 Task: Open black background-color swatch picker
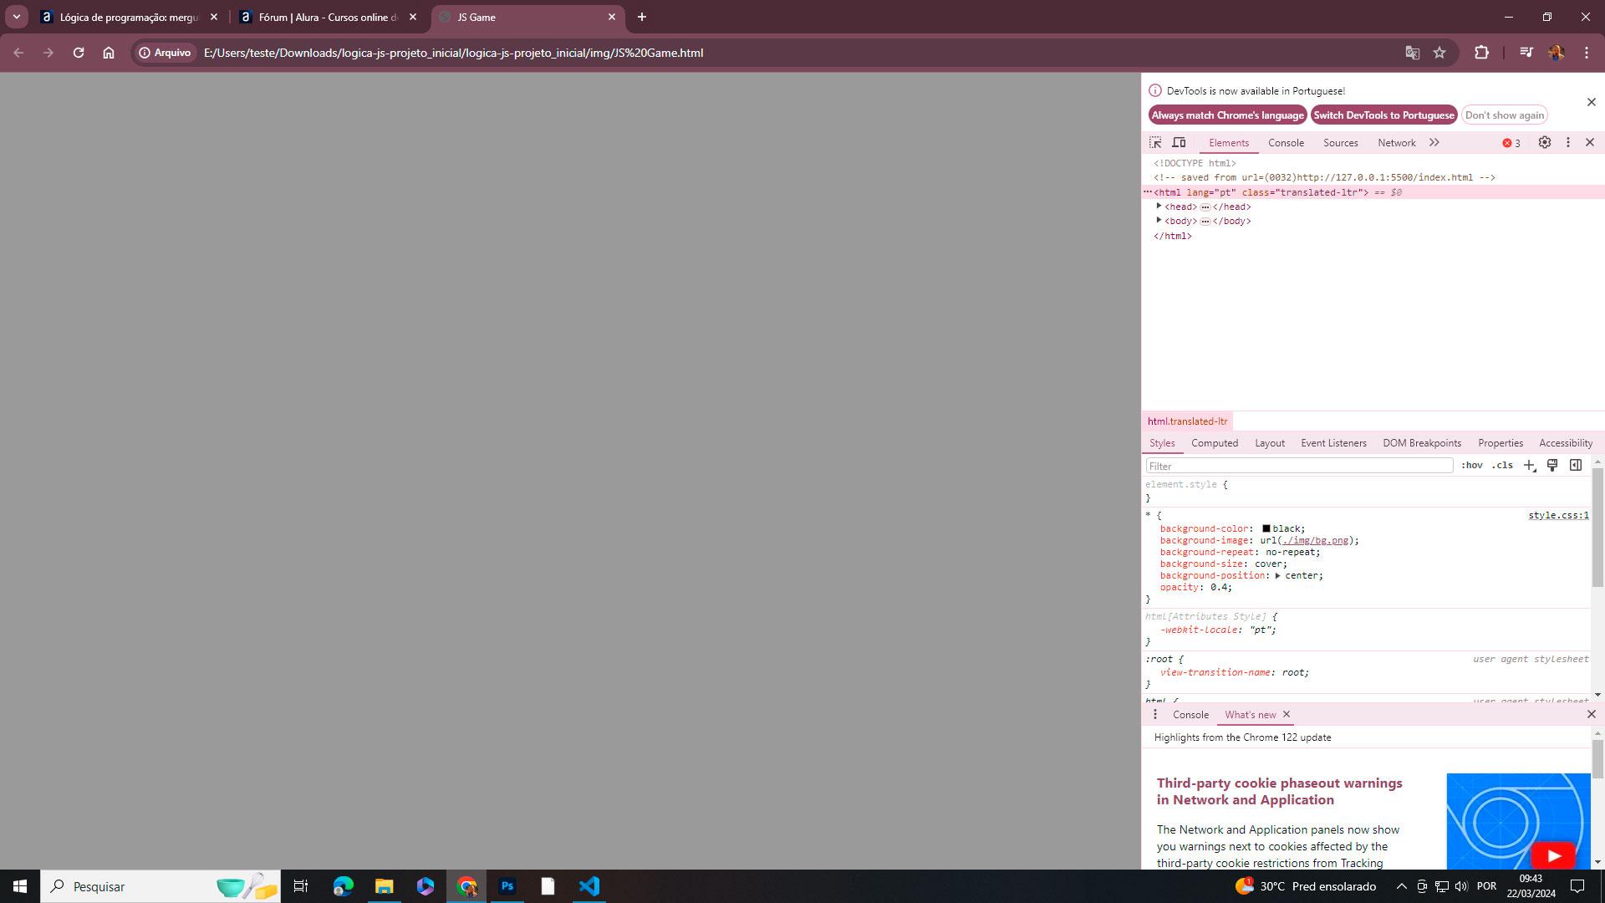coord(1266,528)
